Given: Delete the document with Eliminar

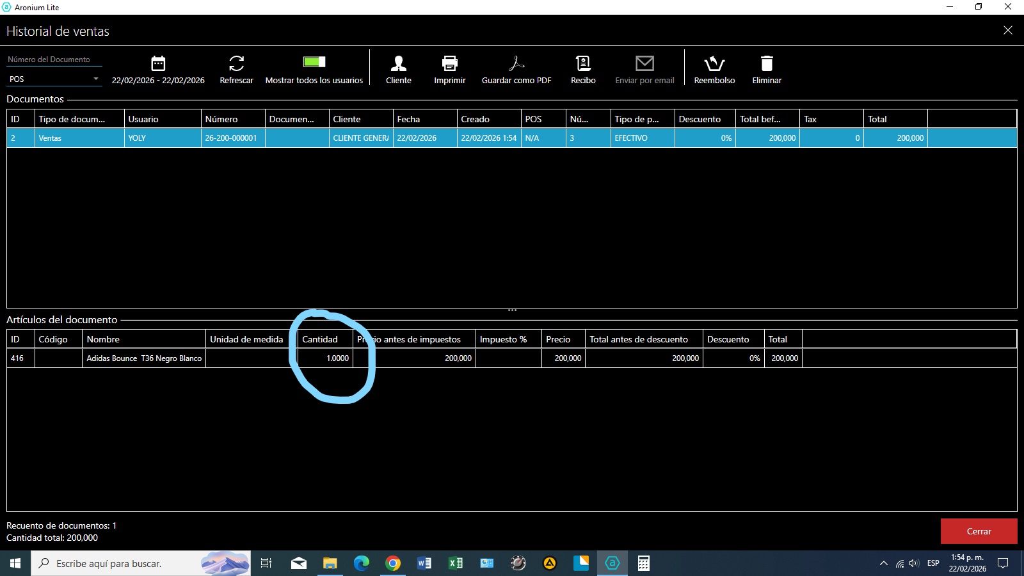Looking at the screenshot, I should coord(767,63).
